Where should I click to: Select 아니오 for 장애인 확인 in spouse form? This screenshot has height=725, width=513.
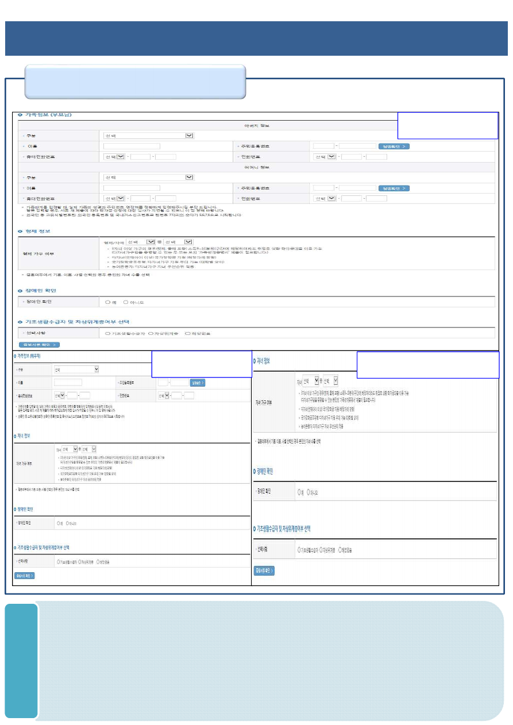click(x=67, y=523)
